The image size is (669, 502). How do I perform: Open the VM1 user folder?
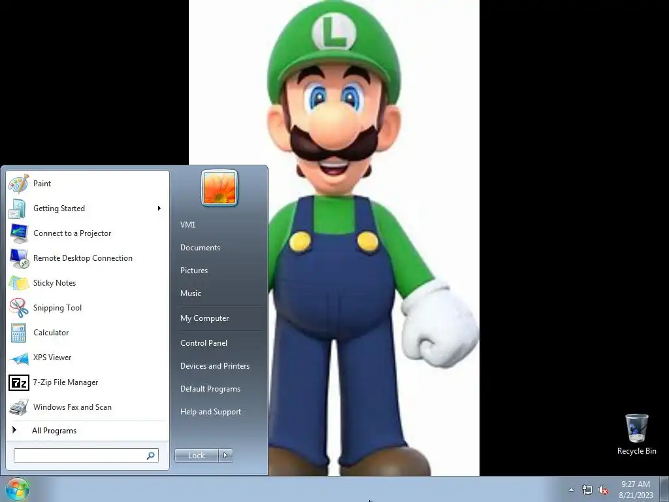(x=188, y=225)
